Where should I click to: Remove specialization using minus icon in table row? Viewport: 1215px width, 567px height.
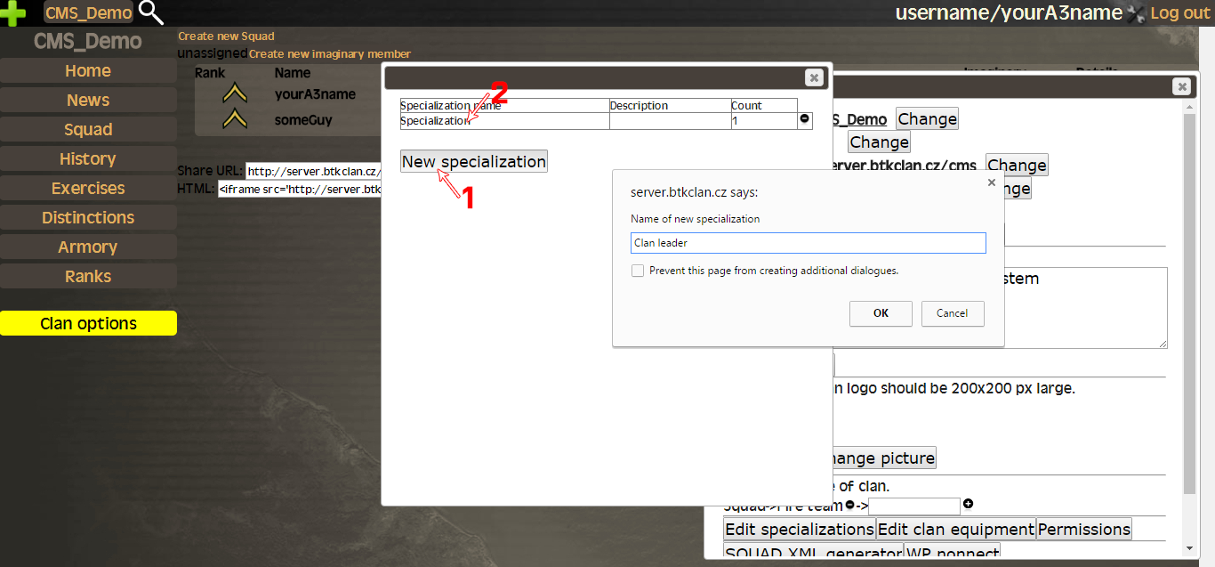point(804,118)
